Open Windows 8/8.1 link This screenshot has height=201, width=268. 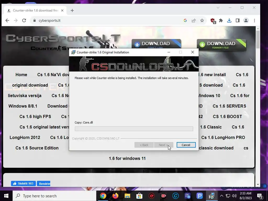(x=23, y=106)
